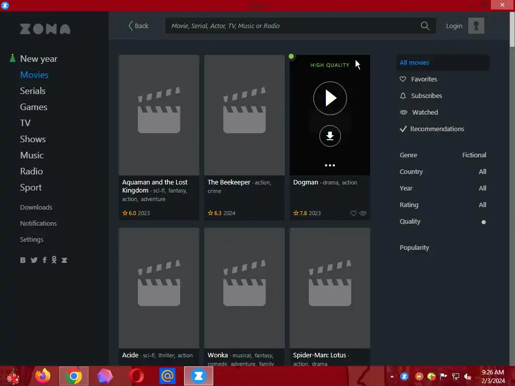
Task: Open the Shows section
Action: click(33, 139)
